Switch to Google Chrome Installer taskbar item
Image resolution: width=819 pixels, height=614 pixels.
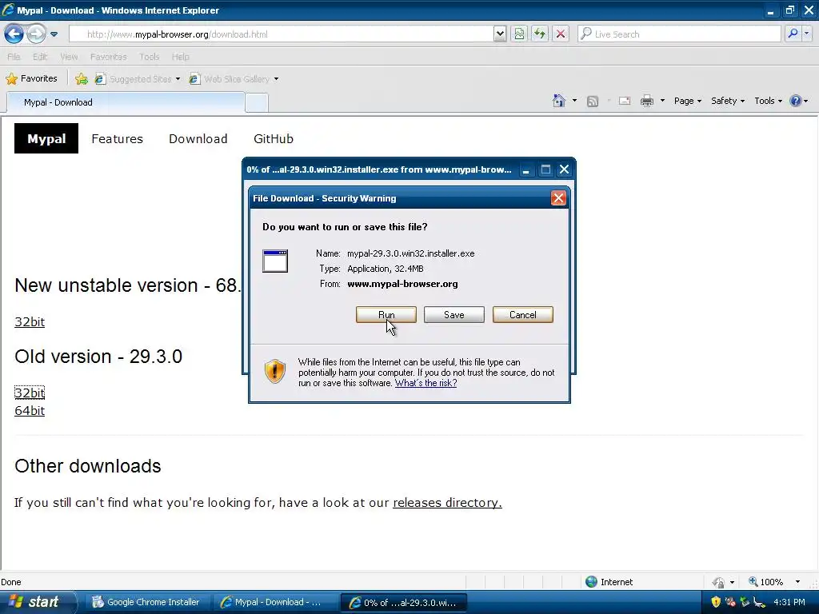[x=147, y=602]
